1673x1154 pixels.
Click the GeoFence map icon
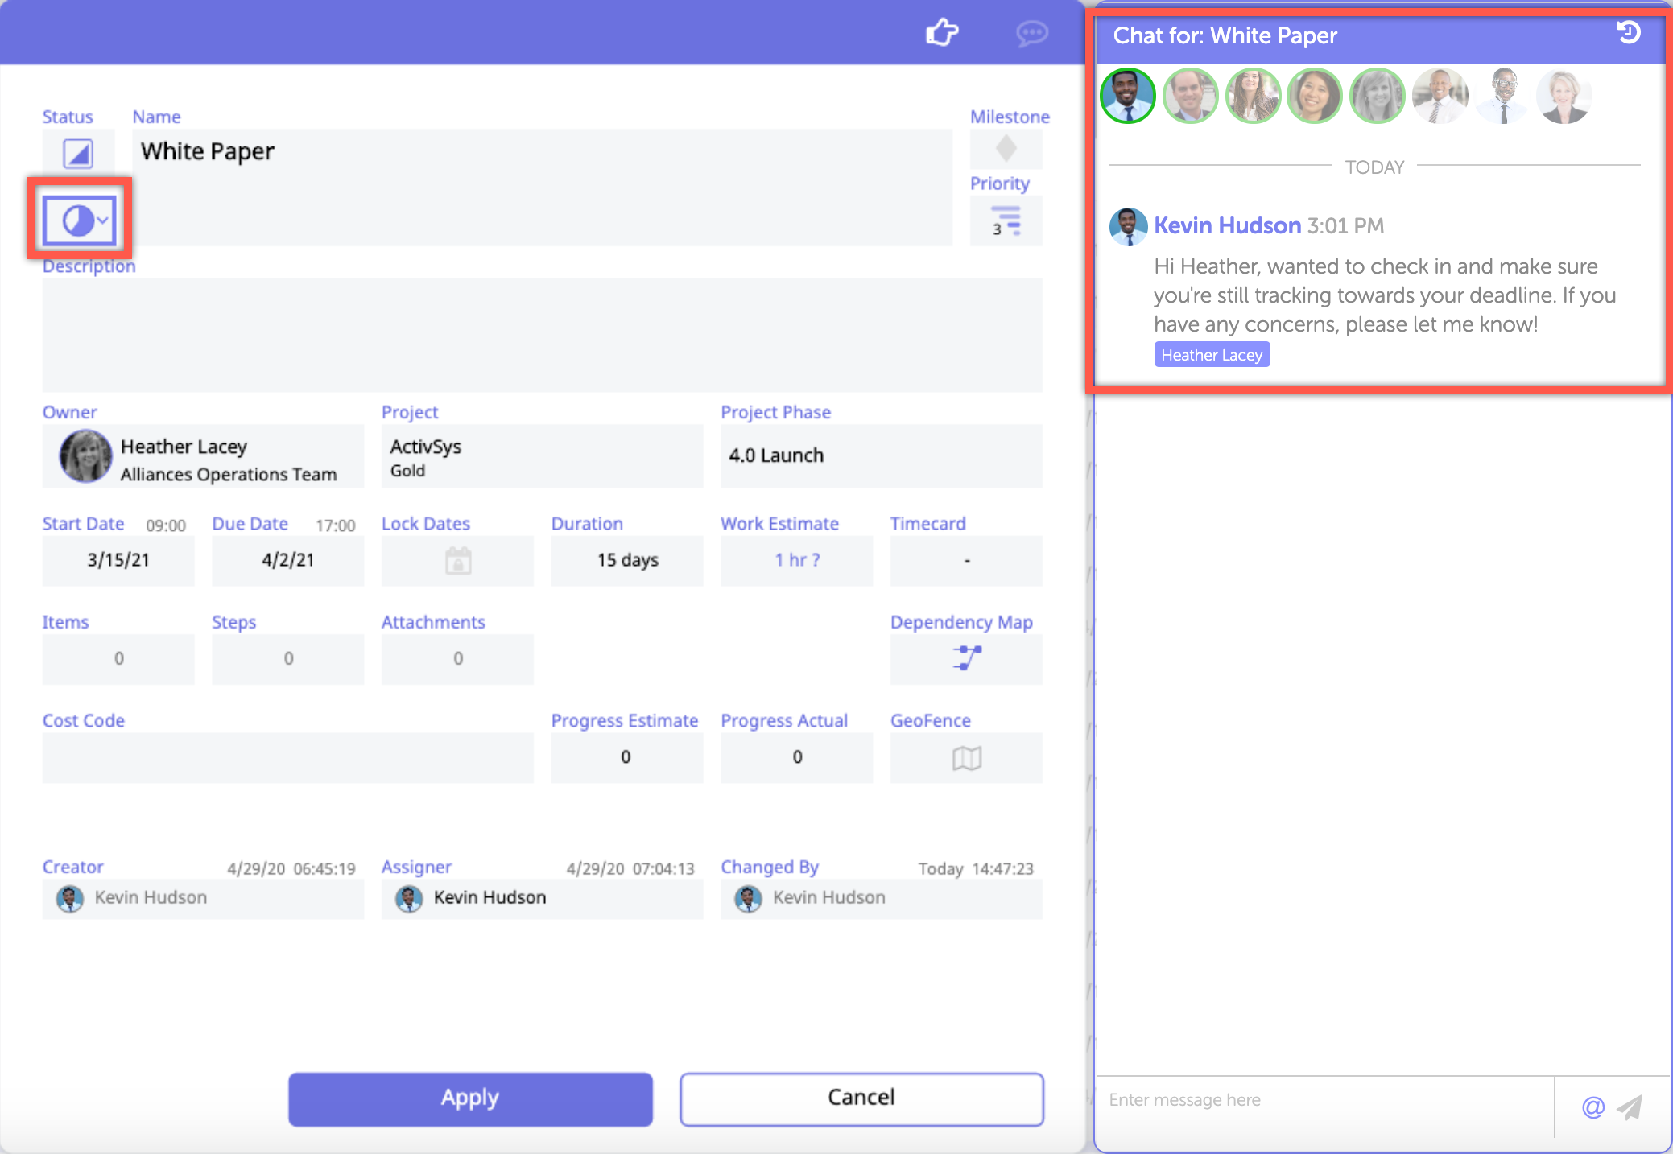[966, 757]
